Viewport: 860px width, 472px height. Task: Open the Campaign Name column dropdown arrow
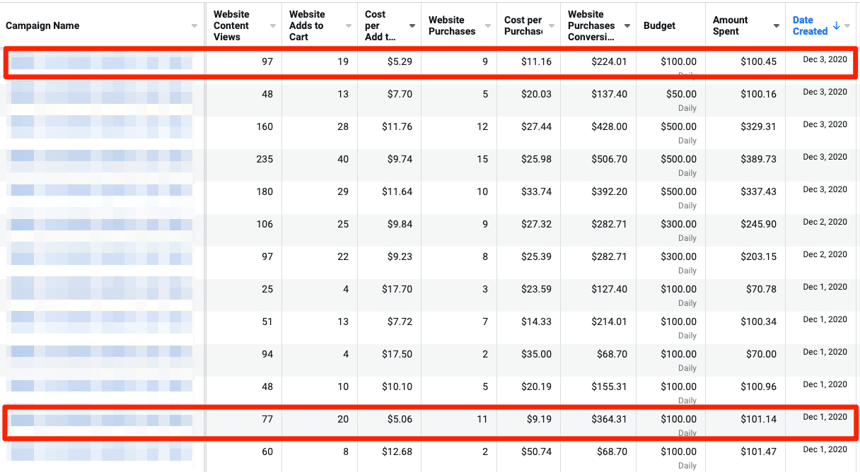[194, 26]
